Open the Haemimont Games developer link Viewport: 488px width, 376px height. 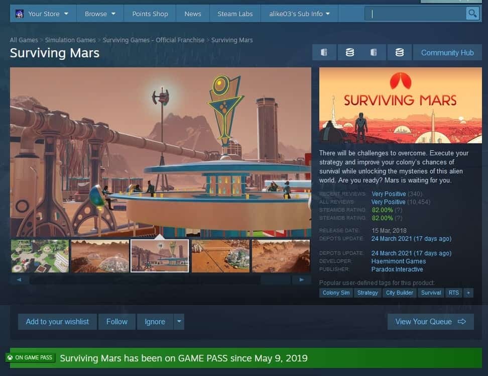399,261
